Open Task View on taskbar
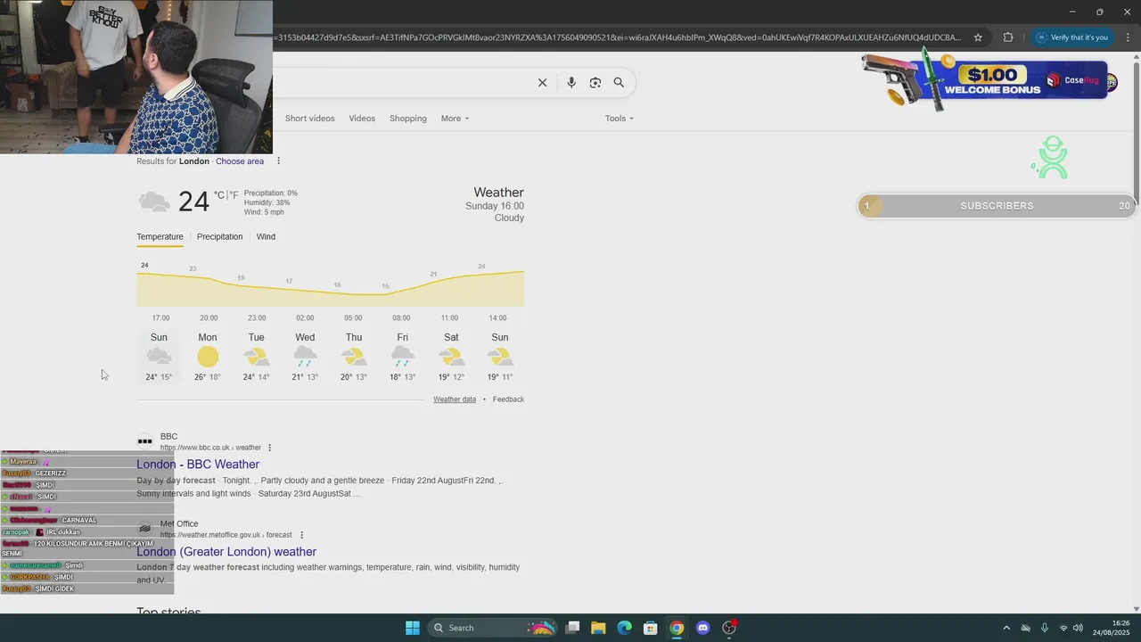The height and width of the screenshot is (642, 1141). [x=573, y=628]
